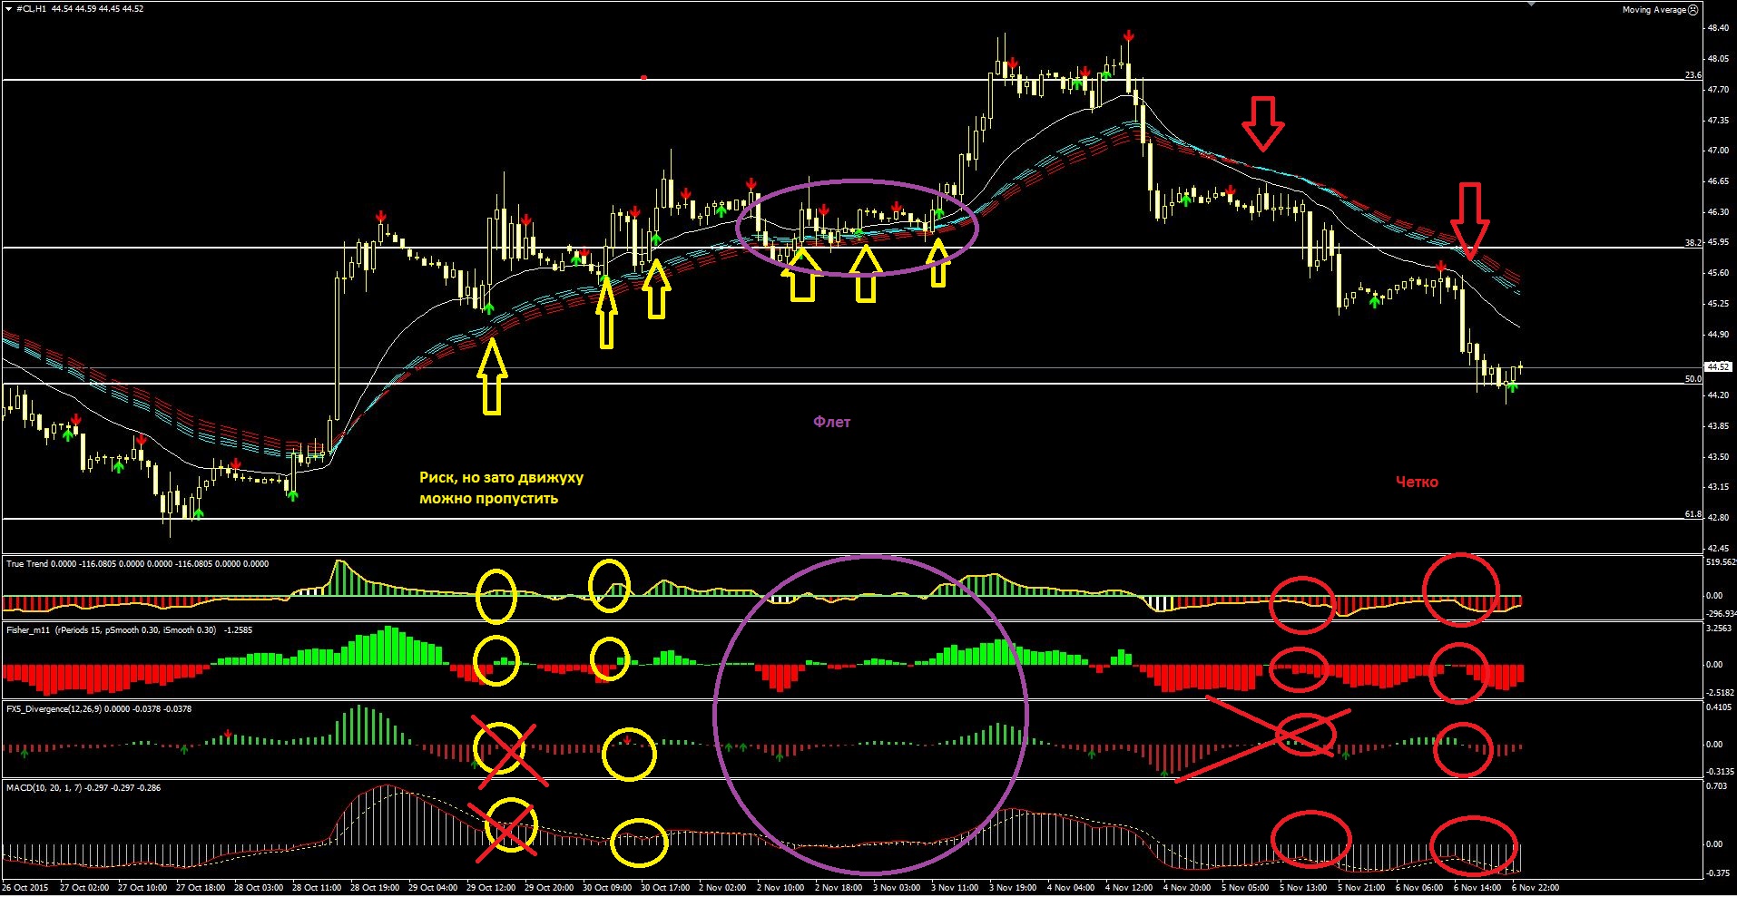Click MACD scale value -0.375
This screenshot has width=1737, height=897.
[x=1717, y=874]
